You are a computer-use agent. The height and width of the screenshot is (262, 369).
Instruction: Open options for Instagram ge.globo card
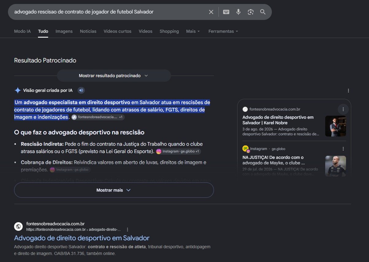tap(343, 149)
